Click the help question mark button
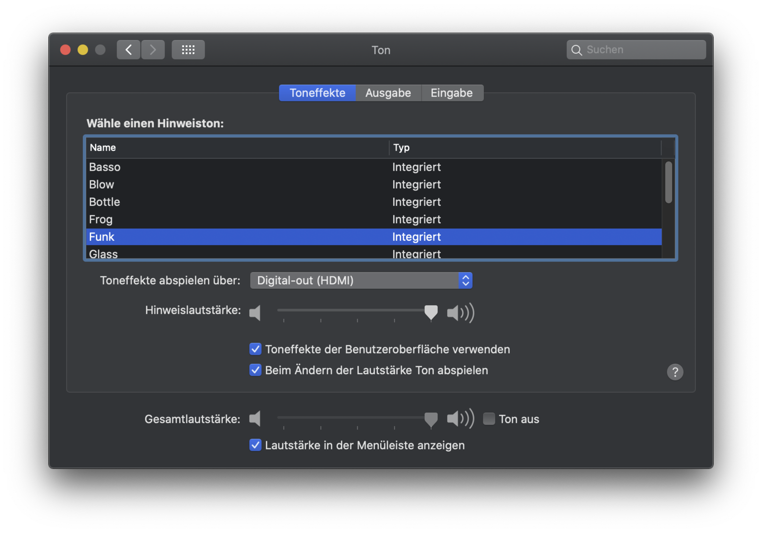 (x=675, y=372)
